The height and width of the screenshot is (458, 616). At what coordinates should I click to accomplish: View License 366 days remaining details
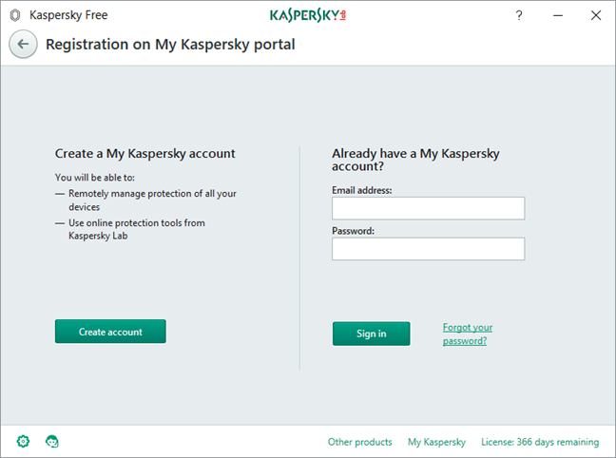[540, 442]
